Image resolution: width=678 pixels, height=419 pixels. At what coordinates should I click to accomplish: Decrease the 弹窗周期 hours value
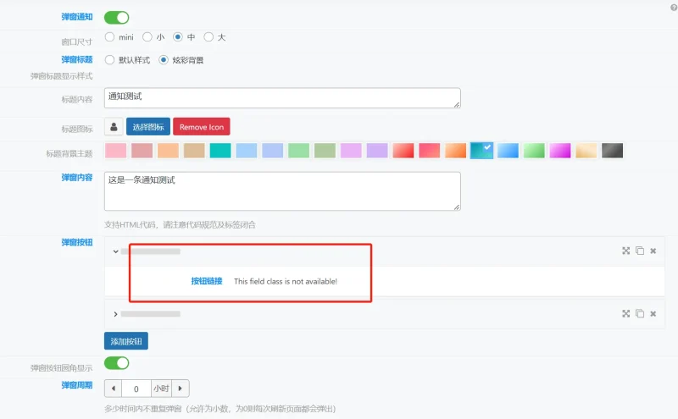(x=114, y=389)
